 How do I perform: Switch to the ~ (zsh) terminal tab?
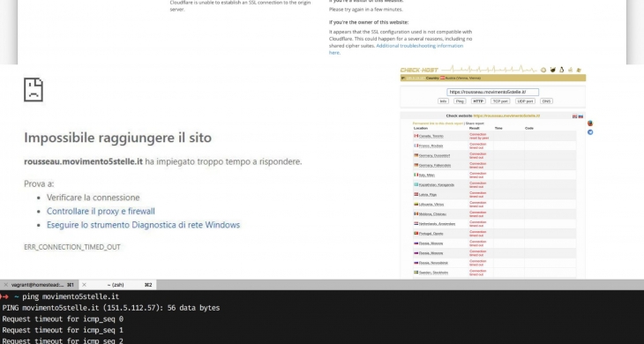point(117,285)
